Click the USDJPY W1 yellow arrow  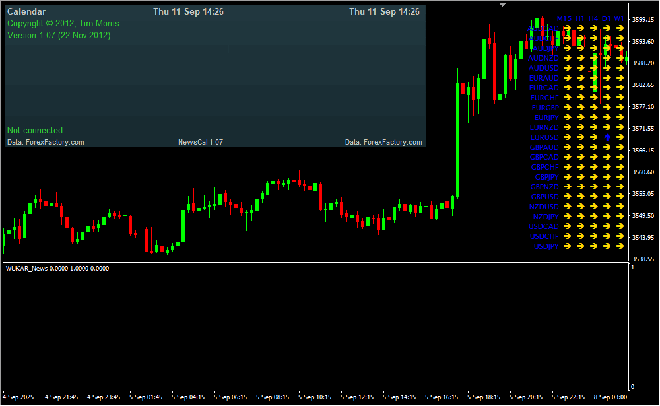click(x=620, y=246)
